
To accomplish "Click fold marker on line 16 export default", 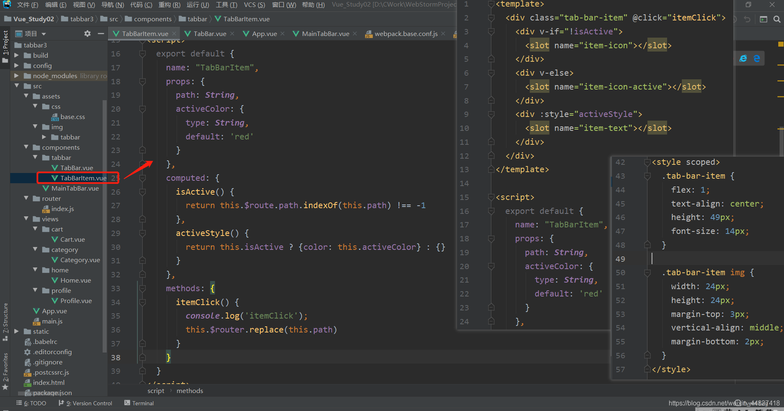I will coord(142,54).
